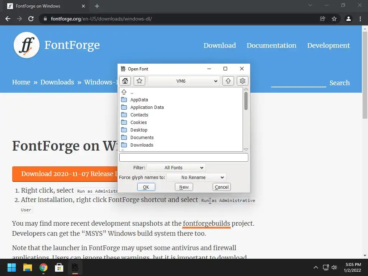Click the FontForge logo on the webpage
The width and height of the screenshot is (368, 276).
(x=27, y=45)
